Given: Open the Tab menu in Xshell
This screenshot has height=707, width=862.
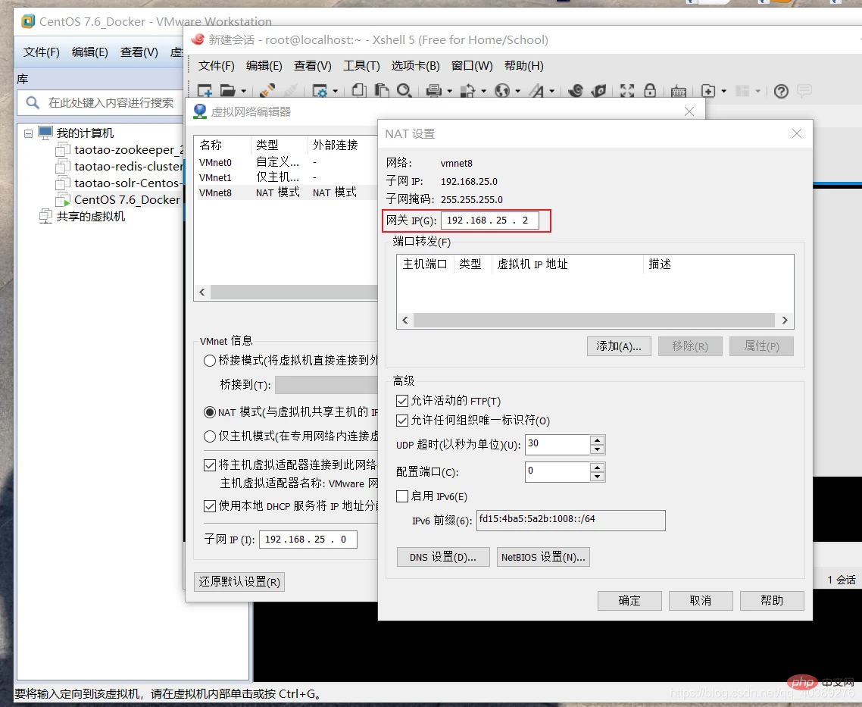Looking at the screenshot, I should (x=415, y=66).
